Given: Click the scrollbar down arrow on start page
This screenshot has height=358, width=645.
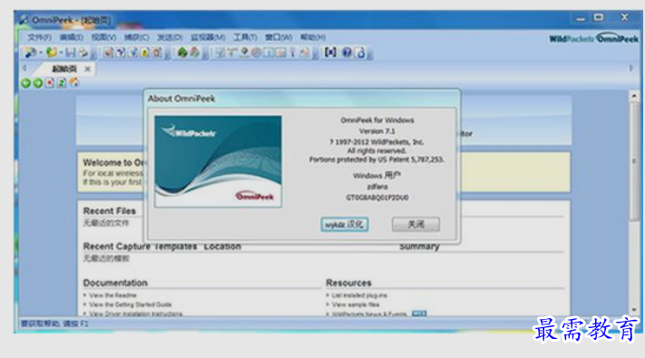Looking at the screenshot, I should click(634, 309).
